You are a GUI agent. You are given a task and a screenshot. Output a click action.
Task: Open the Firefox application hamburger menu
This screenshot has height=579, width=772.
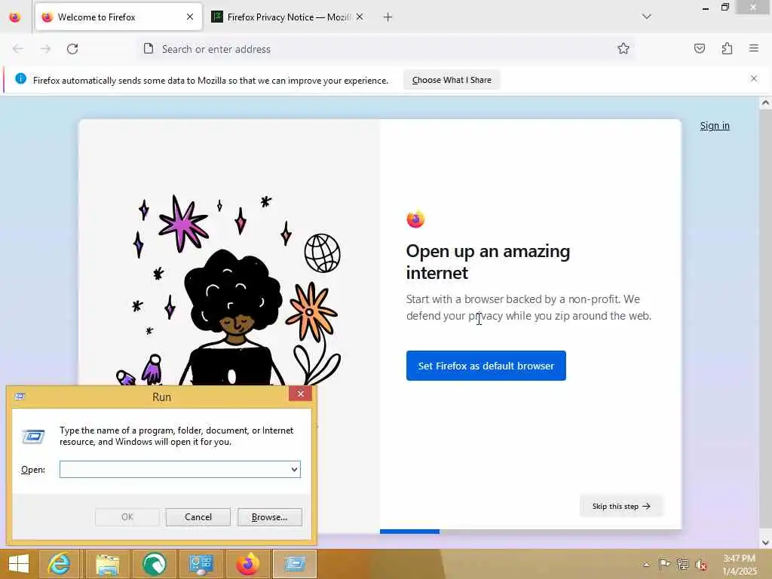[754, 48]
